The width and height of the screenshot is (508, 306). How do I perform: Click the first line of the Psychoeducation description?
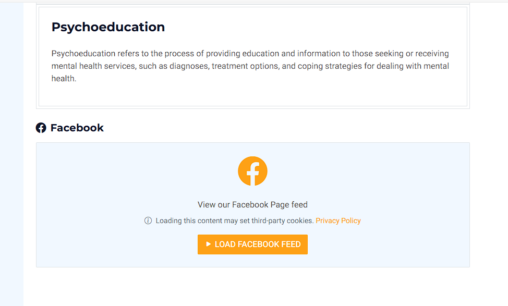click(250, 54)
